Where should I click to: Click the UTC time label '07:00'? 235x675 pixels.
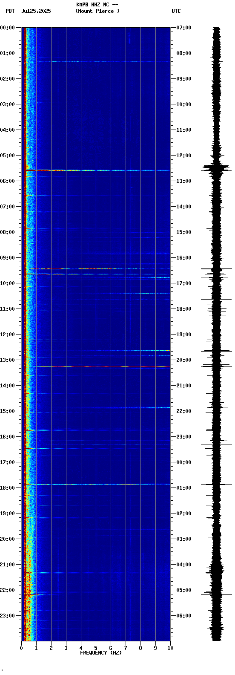pos(184,28)
